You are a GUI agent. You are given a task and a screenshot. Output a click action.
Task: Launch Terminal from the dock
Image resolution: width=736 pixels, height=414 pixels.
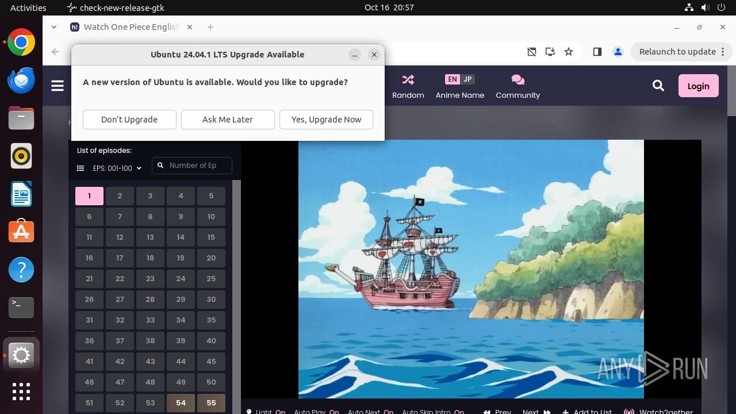click(21, 308)
